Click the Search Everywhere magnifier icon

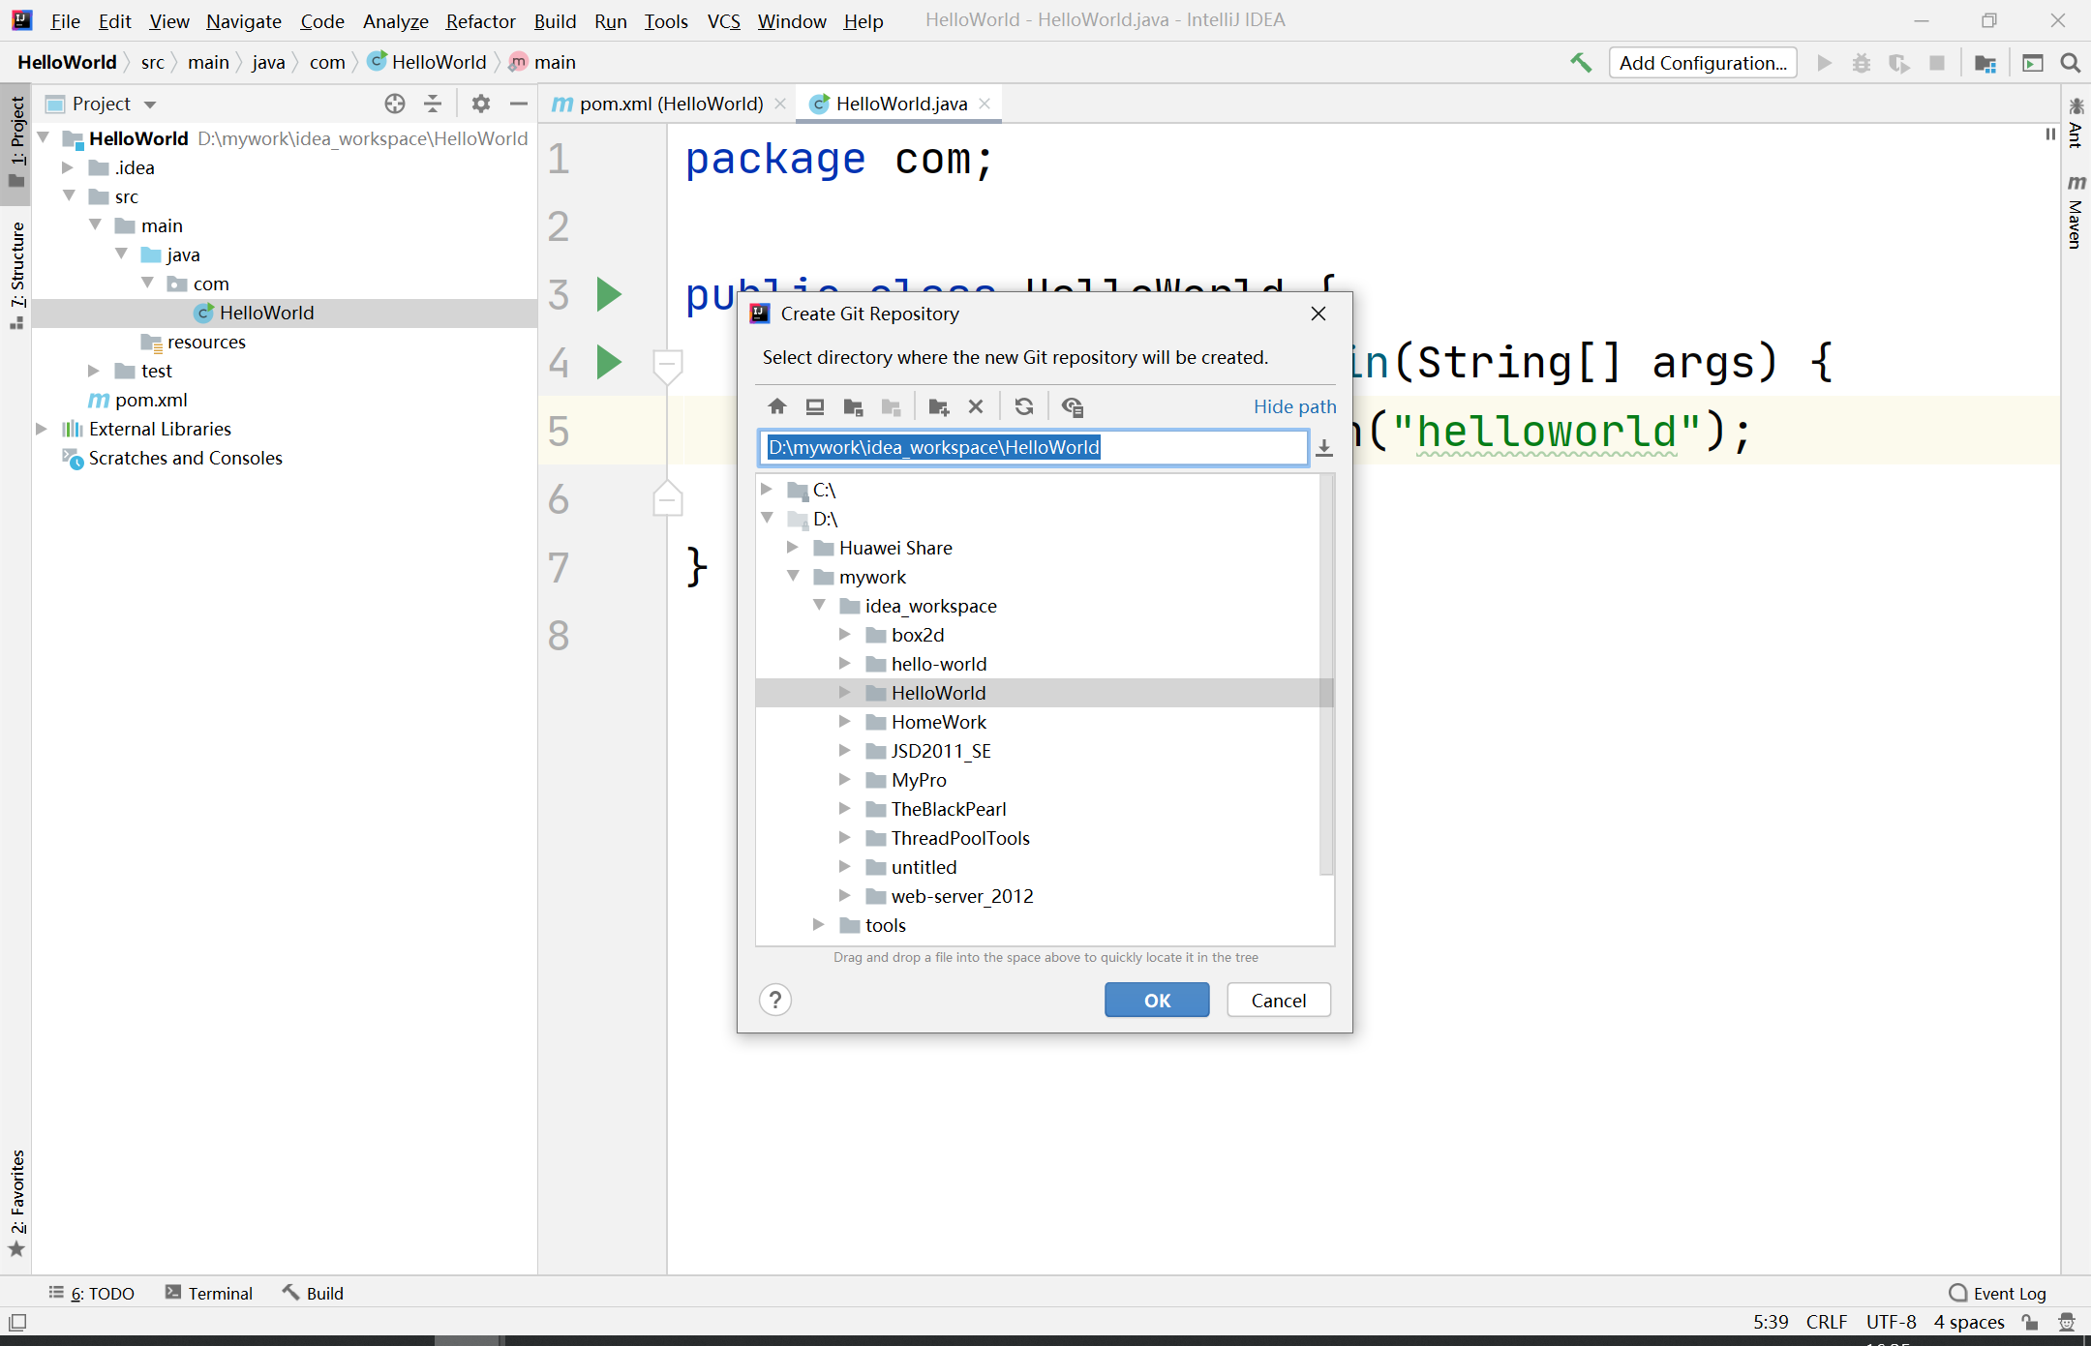click(2071, 64)
